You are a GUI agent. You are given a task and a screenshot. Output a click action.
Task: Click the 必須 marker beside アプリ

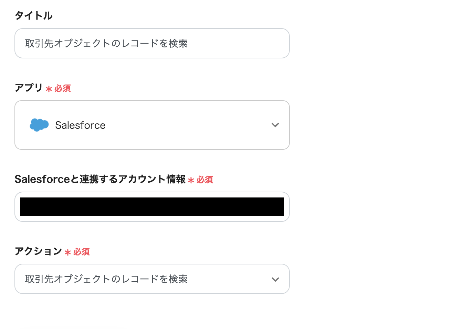point(63,89)
